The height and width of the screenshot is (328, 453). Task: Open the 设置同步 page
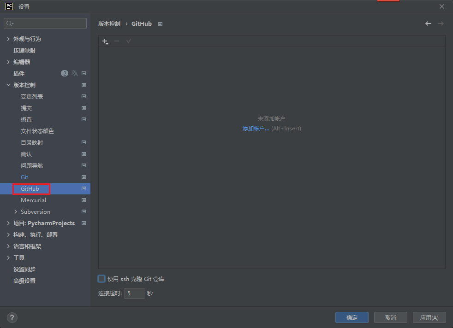tap(24, 269)
